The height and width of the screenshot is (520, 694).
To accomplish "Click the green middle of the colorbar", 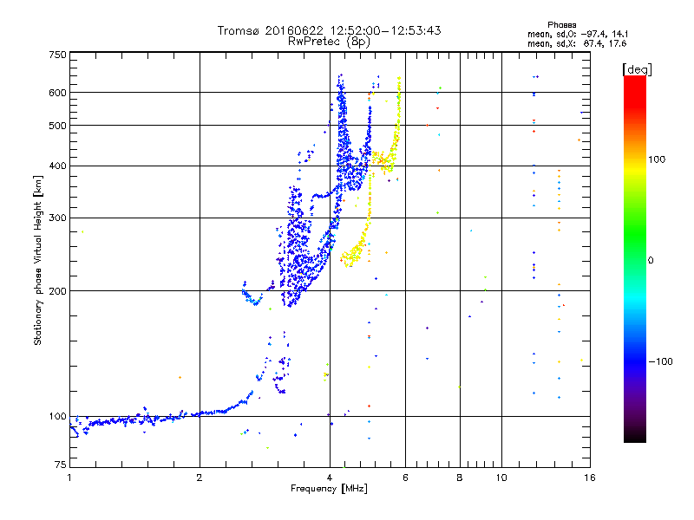I will [635, 234].
